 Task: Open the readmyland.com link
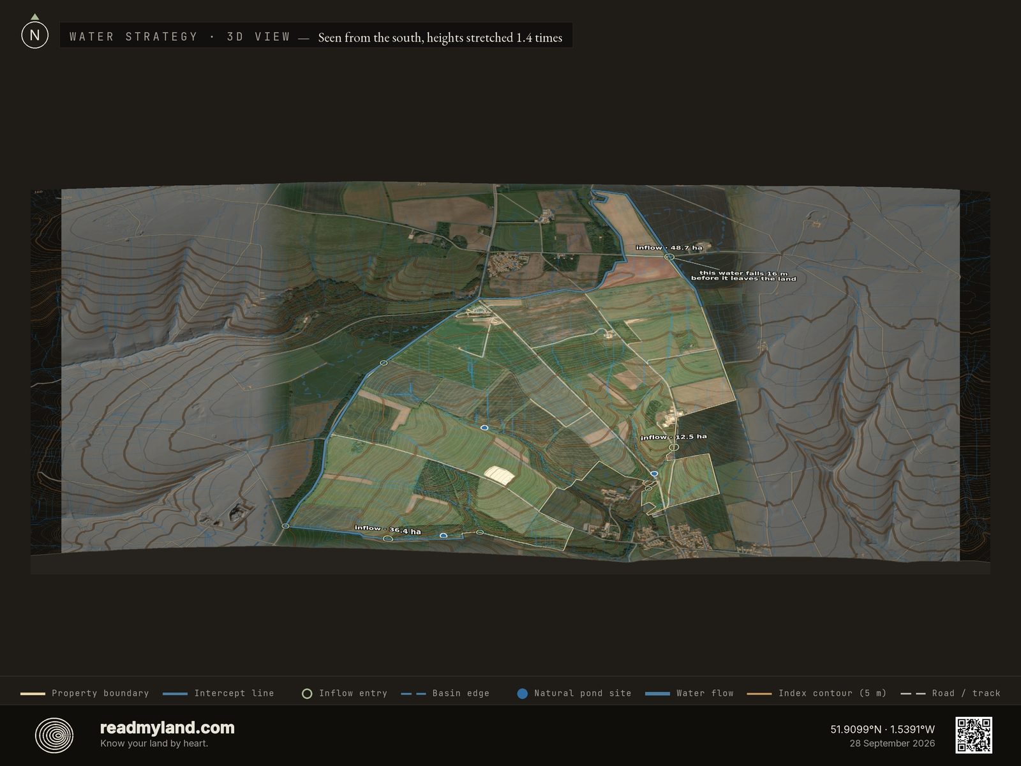167,728
